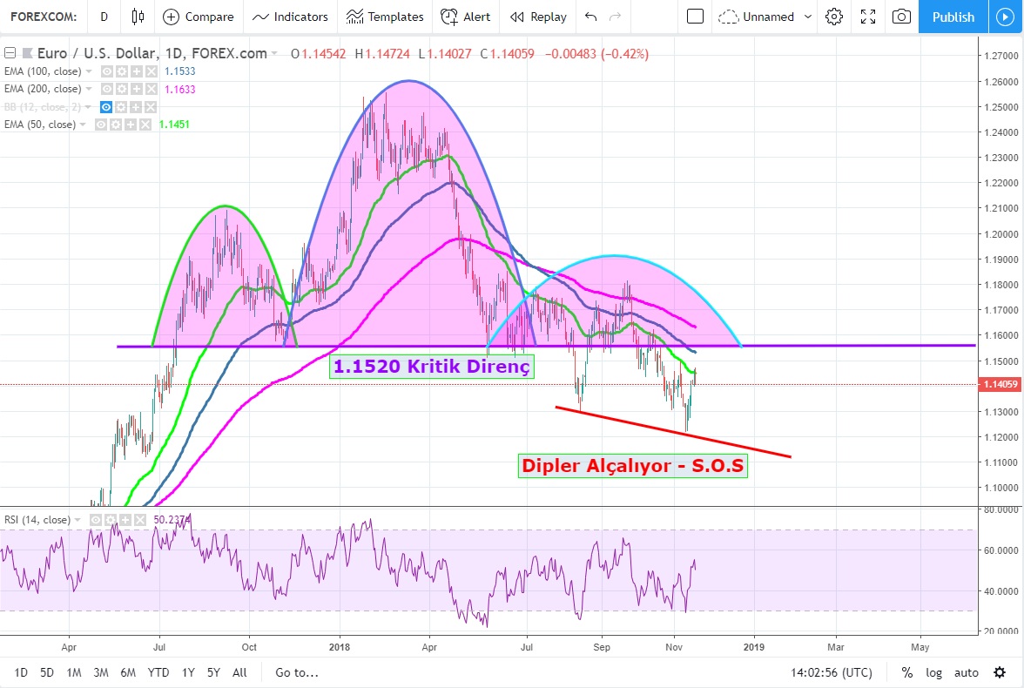
Task: Open the layout selector square icon
Action: 694,17
